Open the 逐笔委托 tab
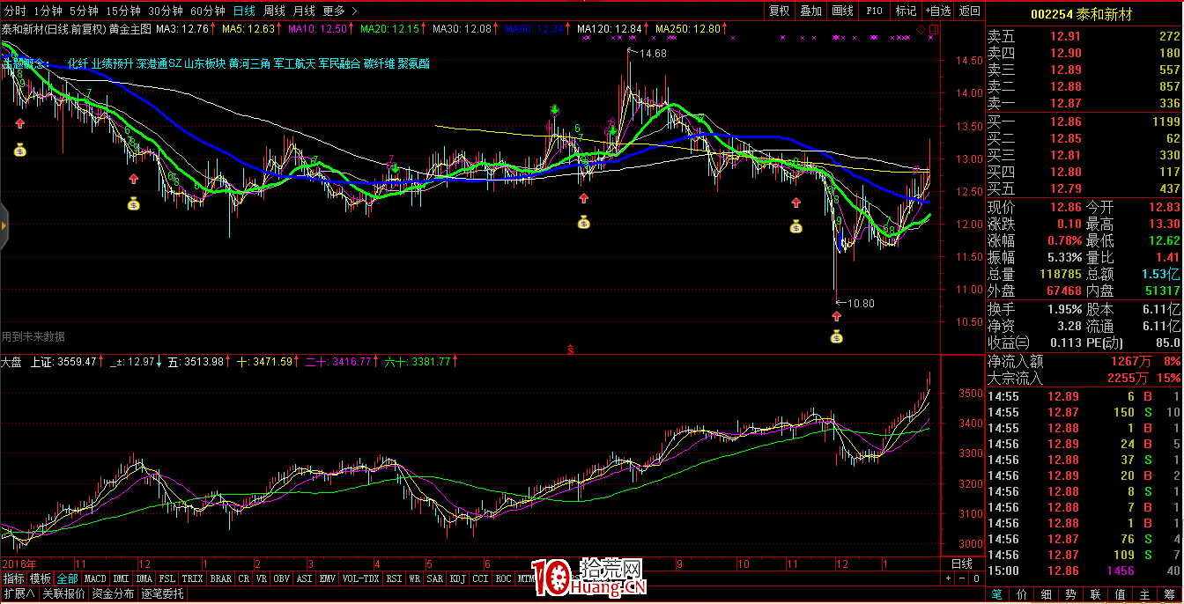1184x604 pixels. (162, 594)
